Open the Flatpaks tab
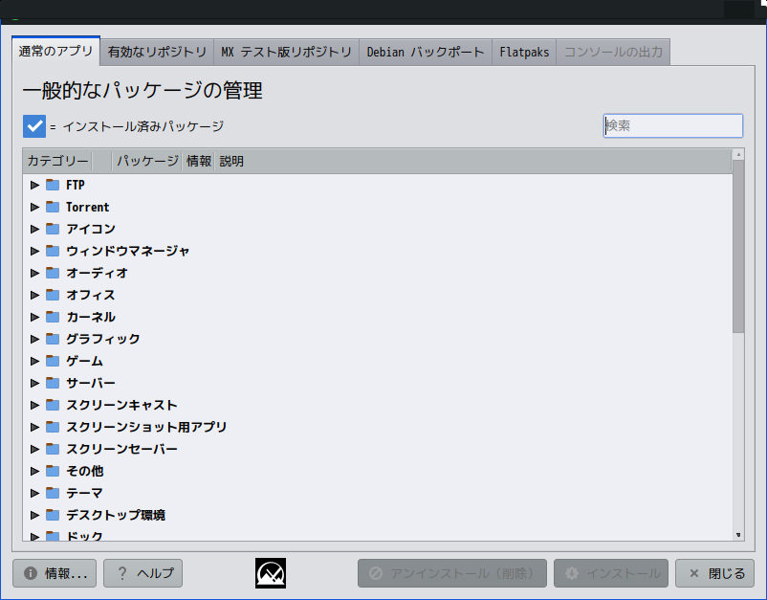Image resolution: width=767 pixels, height=600 pixels. click(x=524, y=52)
